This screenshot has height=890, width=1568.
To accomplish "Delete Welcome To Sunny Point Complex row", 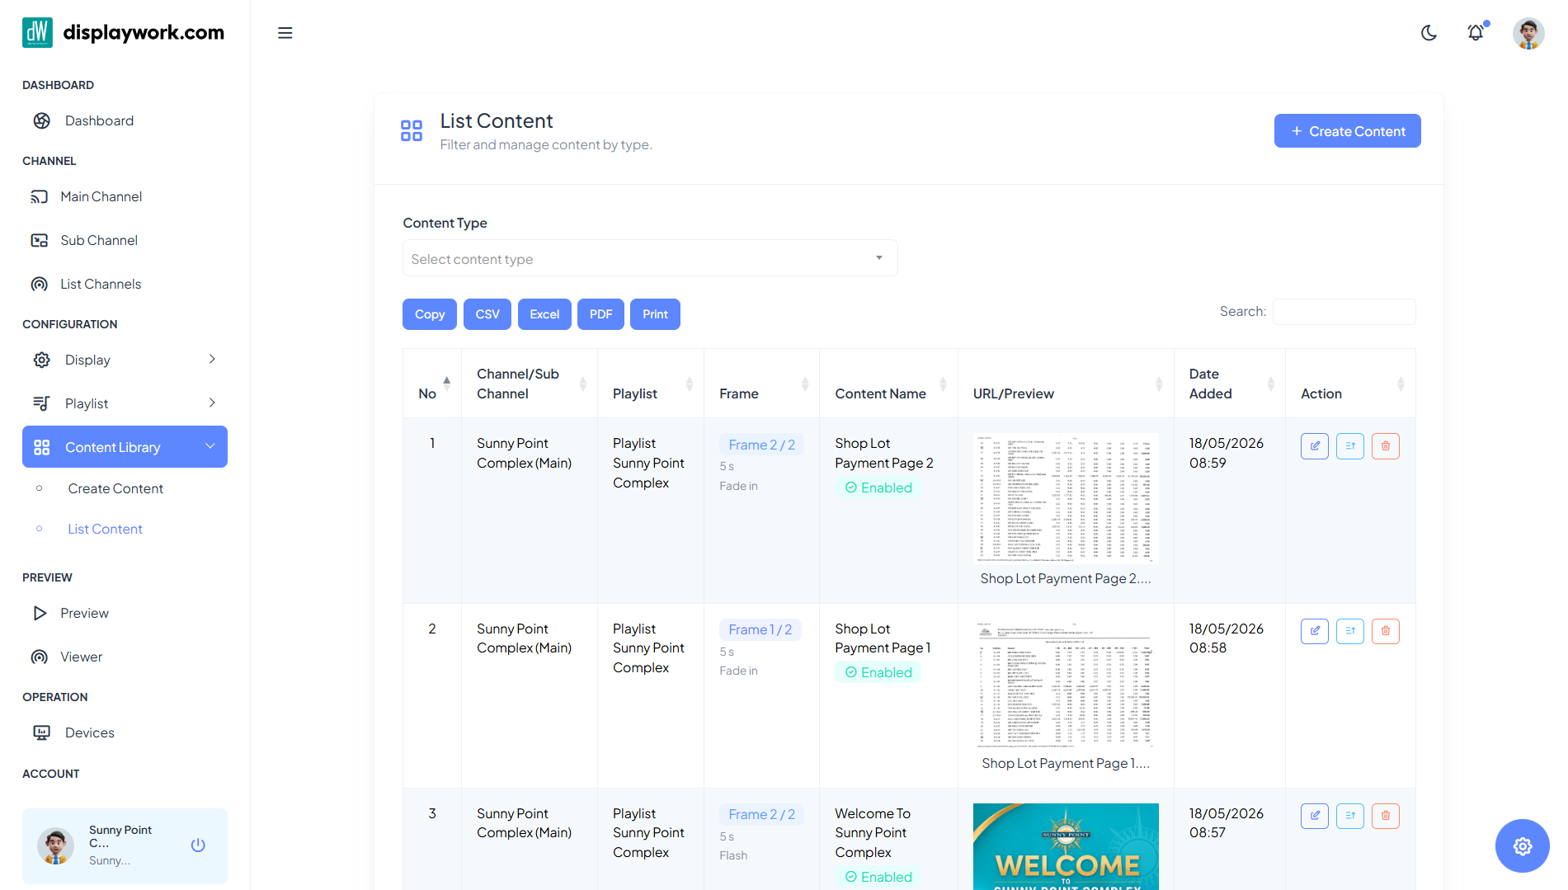I will pyautogui.click(x=1386, y=816).
